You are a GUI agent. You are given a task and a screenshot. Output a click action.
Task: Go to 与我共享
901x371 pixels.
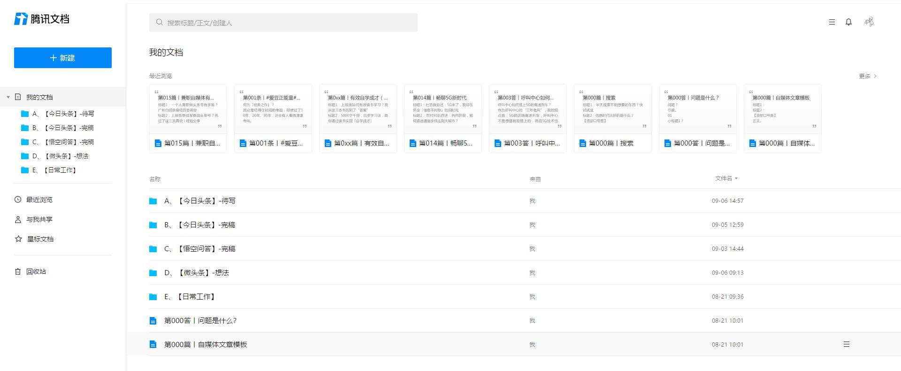tap(39, 219)
